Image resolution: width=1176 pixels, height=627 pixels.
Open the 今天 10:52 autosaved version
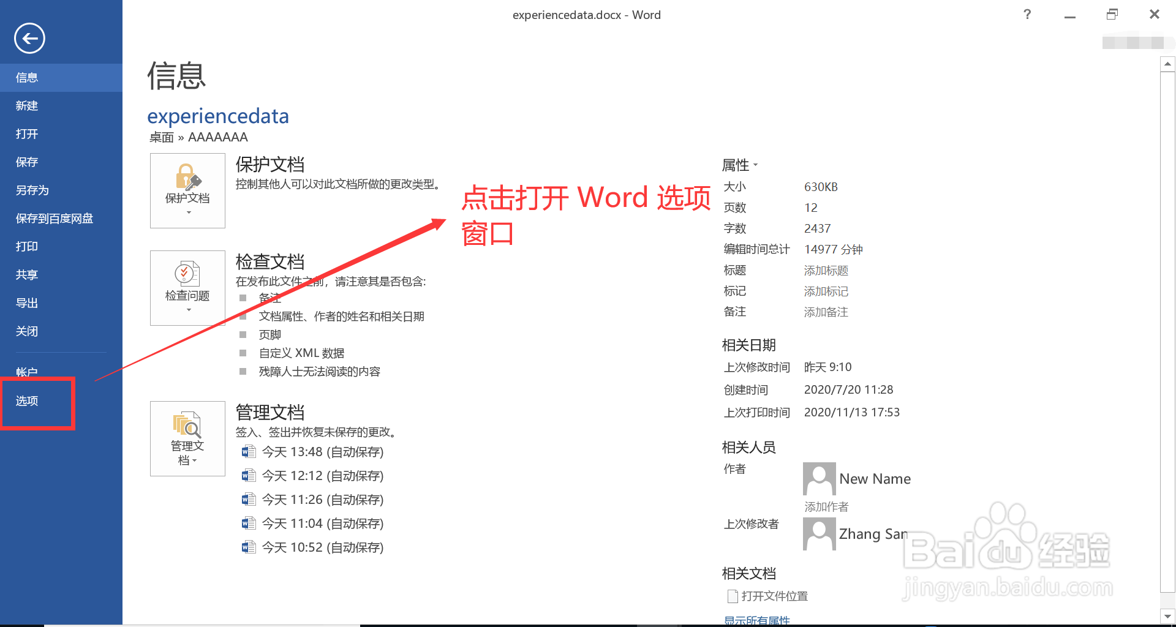[x=323, y=547]
